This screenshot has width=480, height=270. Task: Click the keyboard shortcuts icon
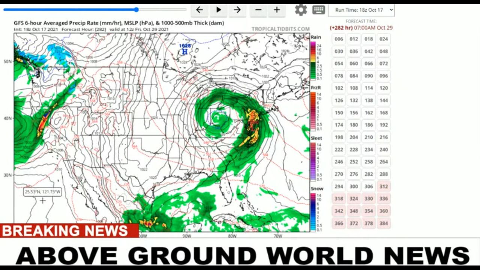318,10
